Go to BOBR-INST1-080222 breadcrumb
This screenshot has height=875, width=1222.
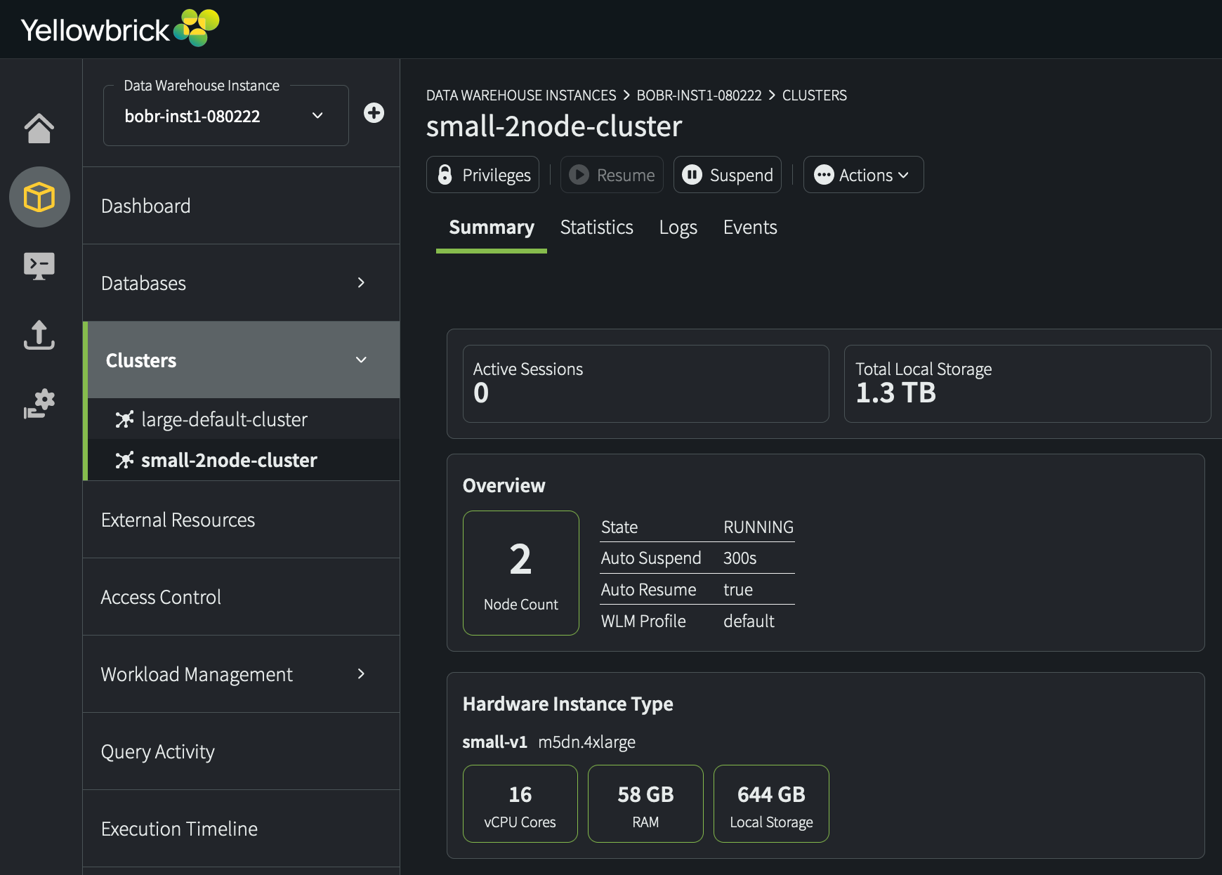[x=699, y=96]
